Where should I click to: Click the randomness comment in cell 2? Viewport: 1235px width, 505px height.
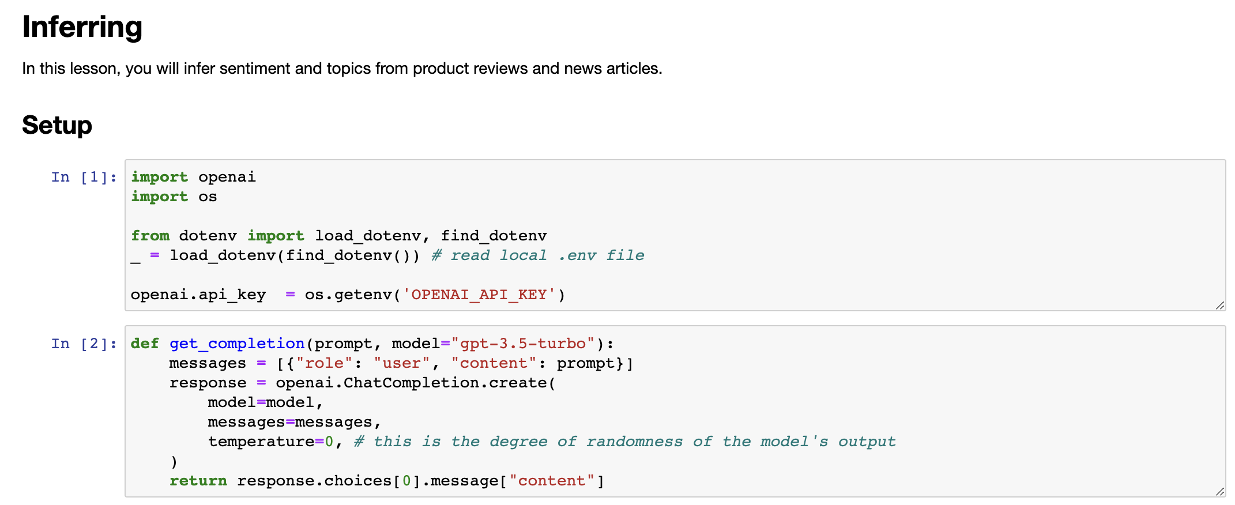pyautogui.click(x=625, y=442)
